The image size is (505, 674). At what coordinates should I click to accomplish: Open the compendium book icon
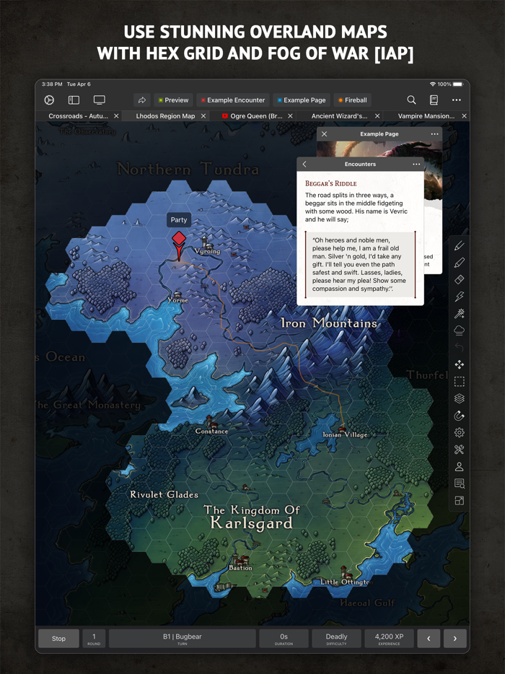pyautogui.click(x=434, y=100)
